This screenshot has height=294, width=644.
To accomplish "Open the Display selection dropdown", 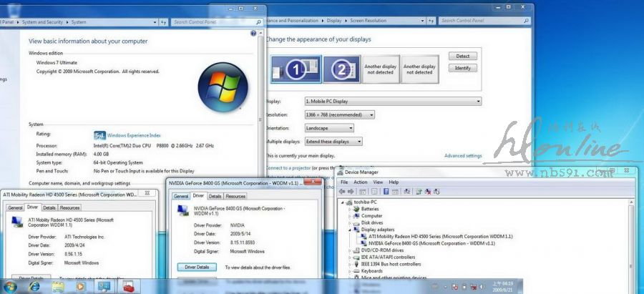I will [392, 102].
